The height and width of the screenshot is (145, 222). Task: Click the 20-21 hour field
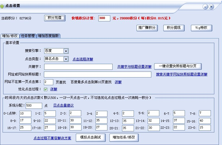point(128,128)
